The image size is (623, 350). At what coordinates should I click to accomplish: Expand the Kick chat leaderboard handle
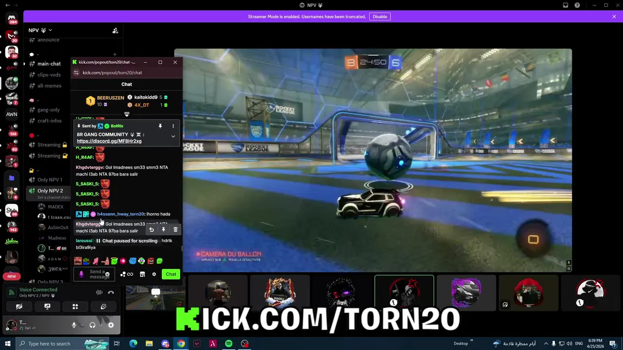point(127,114)
